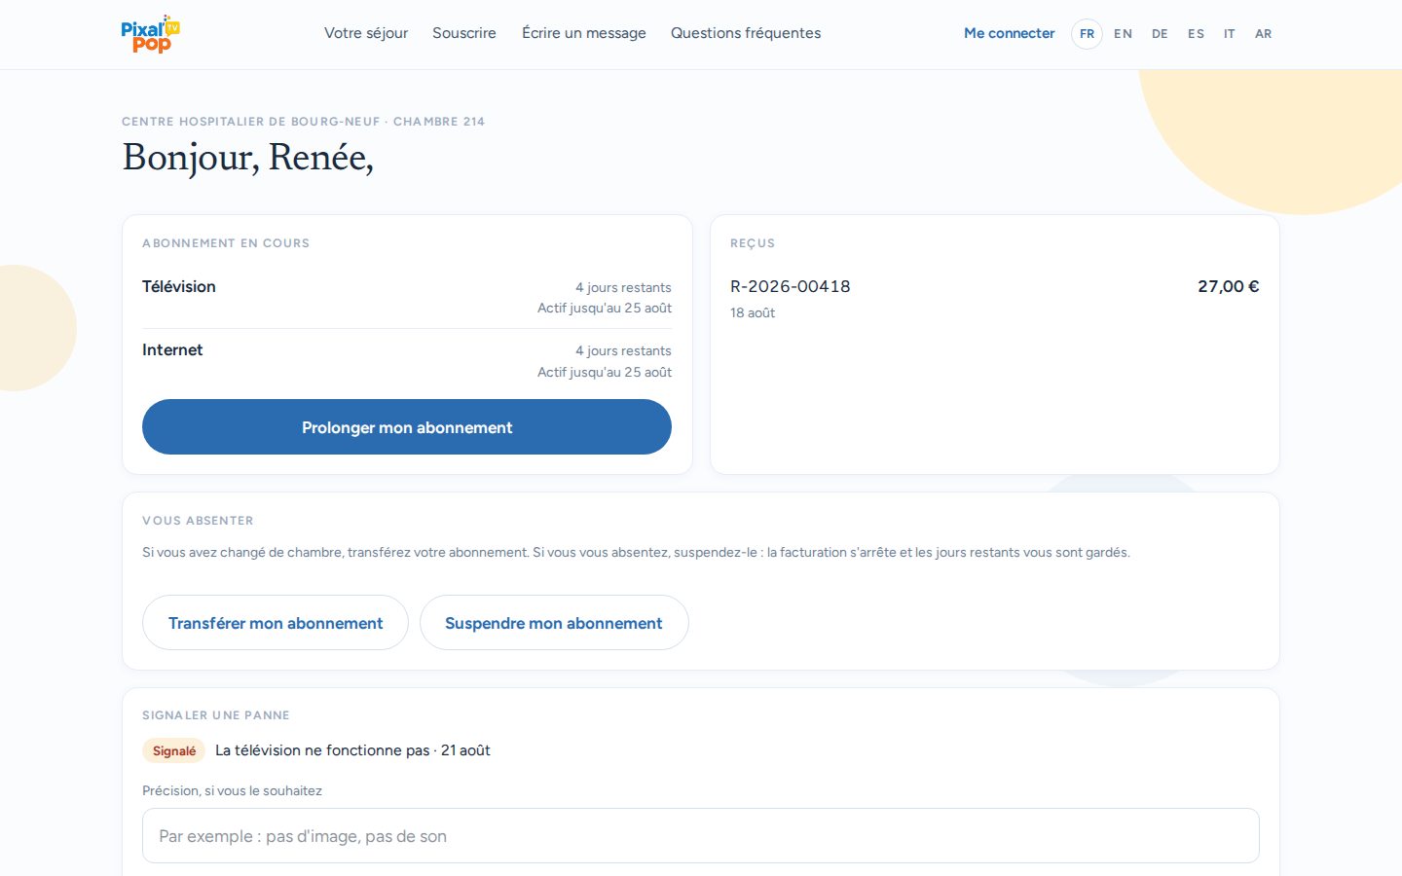Click the Me connecter link
Viewport: 1402px width, 876px height.
pyautogui.click(x=1010, y=33)
